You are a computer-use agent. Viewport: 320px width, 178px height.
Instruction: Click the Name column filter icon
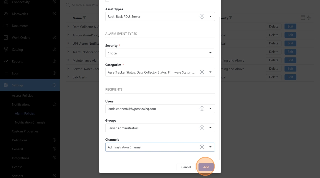(84, 18)
